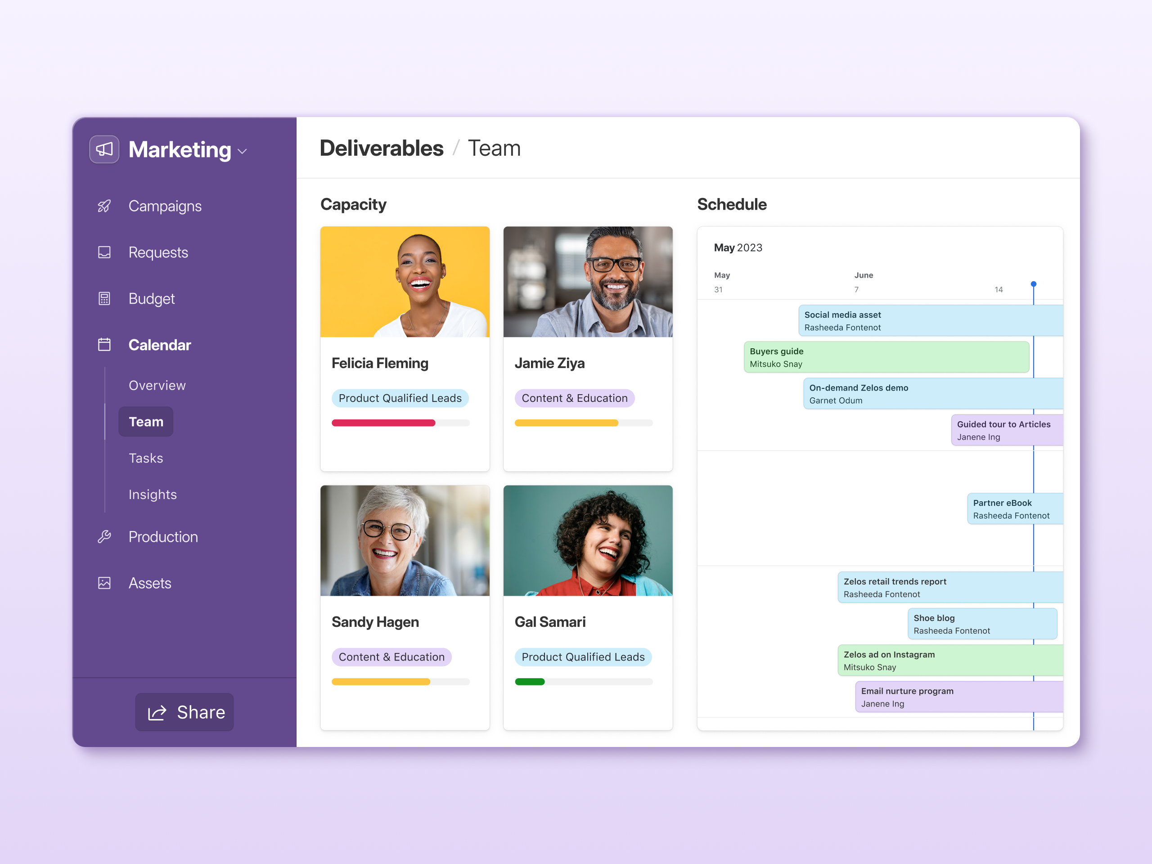Click Jamie Ziya's Content & Education tag

pos(575,398)
